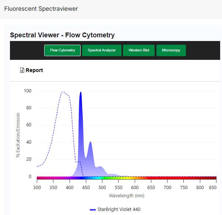Viewport: 222px width, 215px height.
Task: Click the dashed excitation curve's peak
Action: (x=63, y=92)
